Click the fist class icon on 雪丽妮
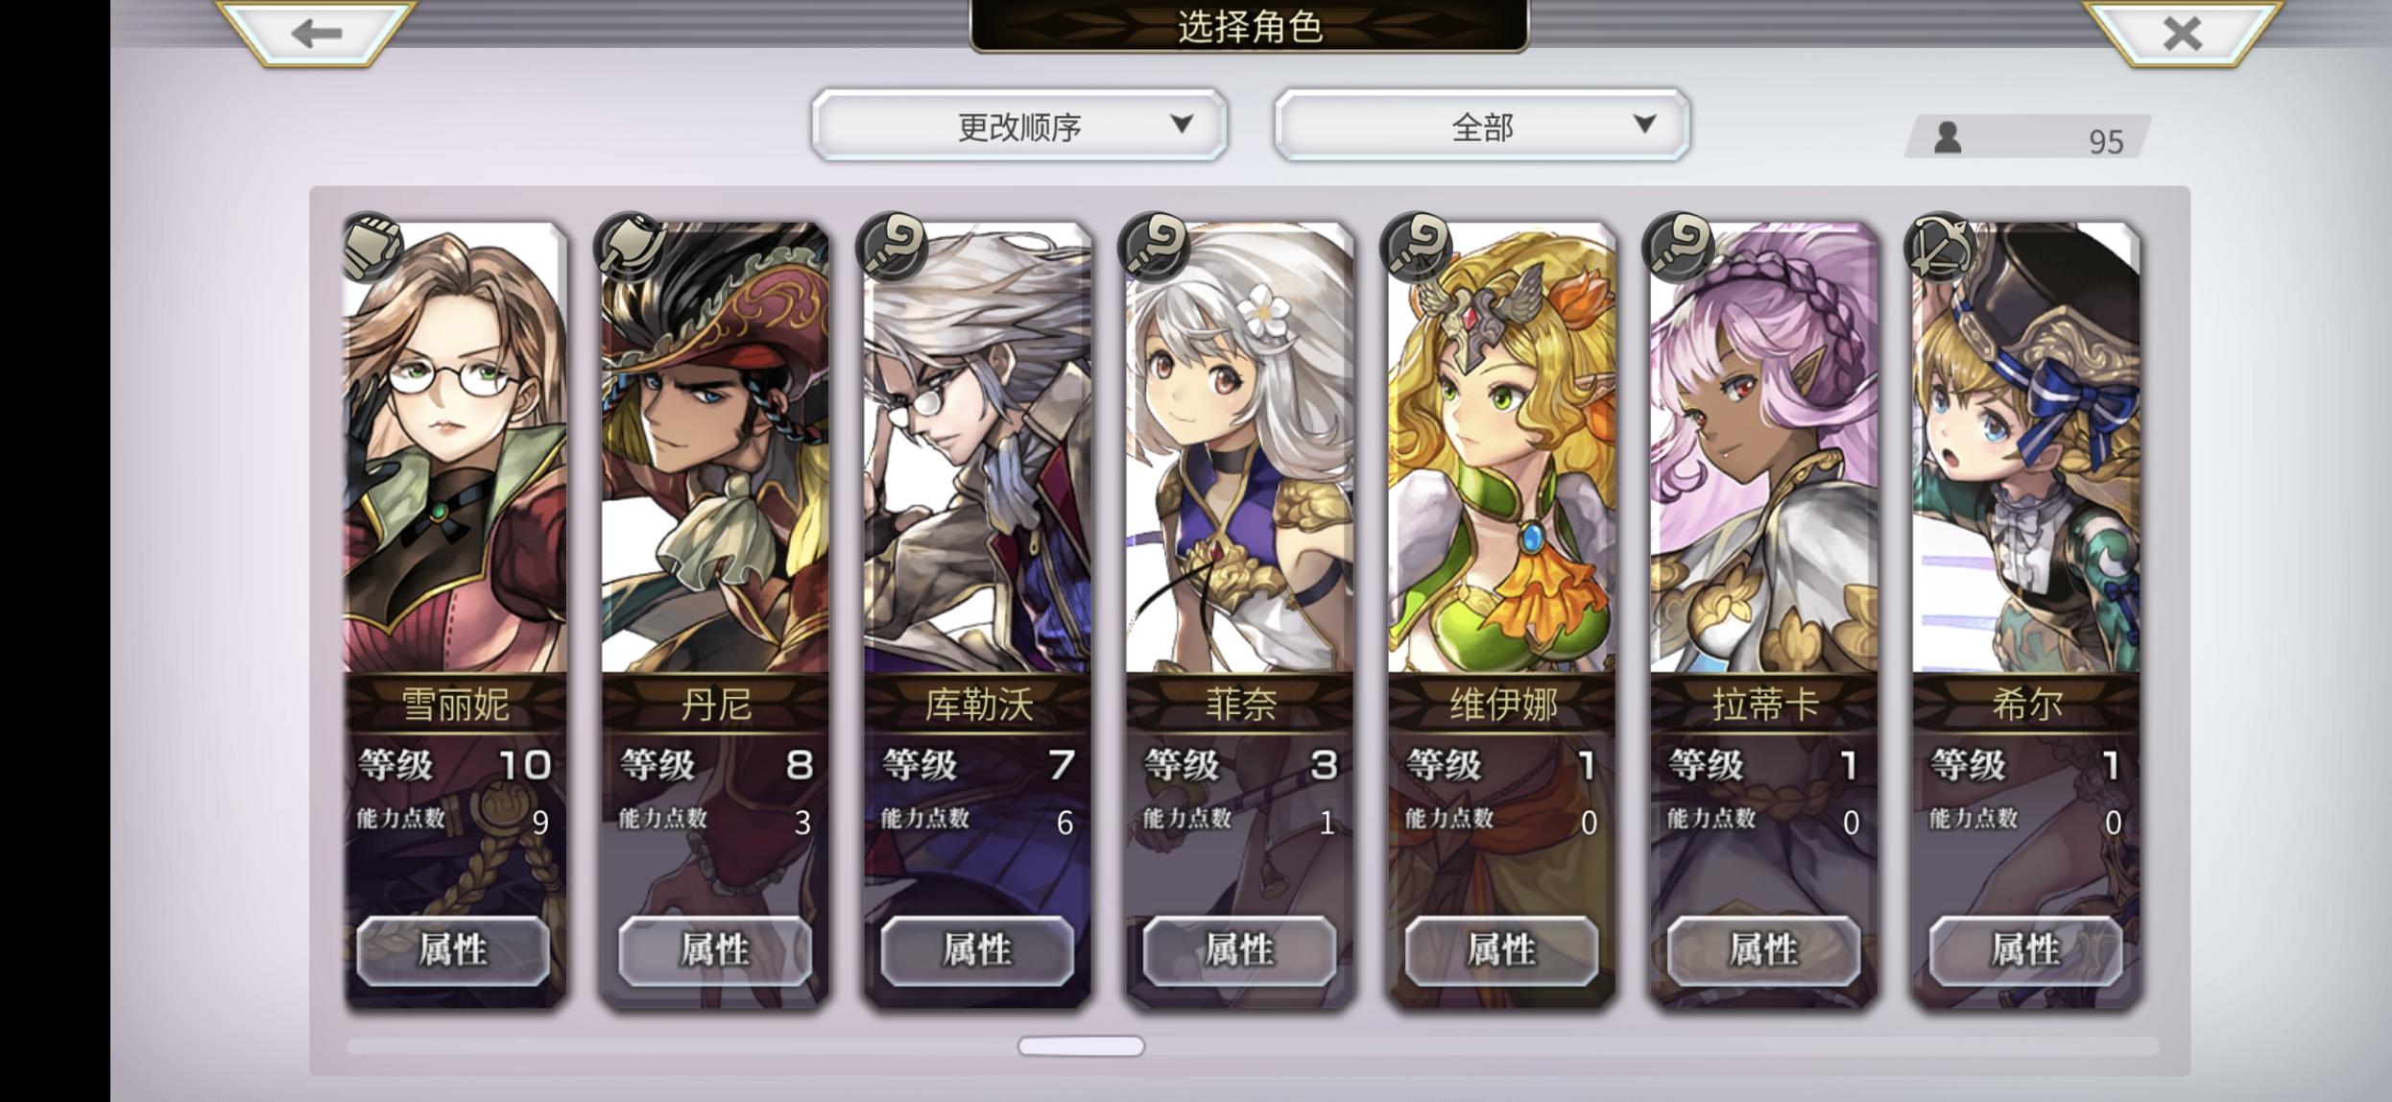This screenshot has width=2392, height=1102. [372, 247]
